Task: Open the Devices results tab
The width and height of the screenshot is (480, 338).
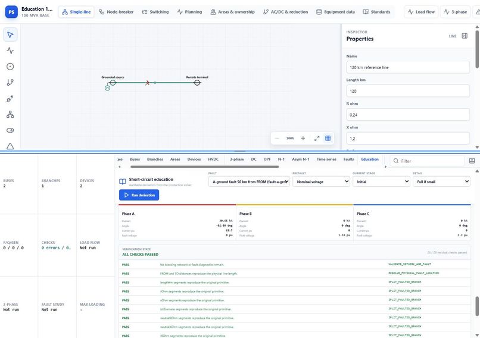Action: coord(194,159)
